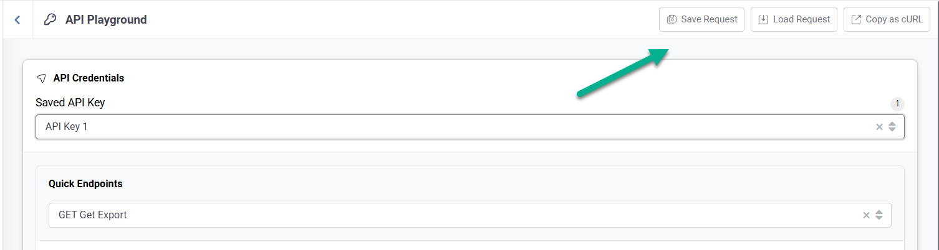
Task: Click the saved key count badge
Action: [x=897, y=104]
